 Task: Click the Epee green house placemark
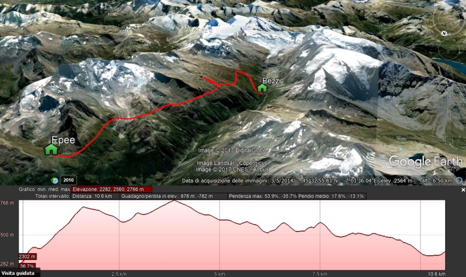[x=51, y=149]
